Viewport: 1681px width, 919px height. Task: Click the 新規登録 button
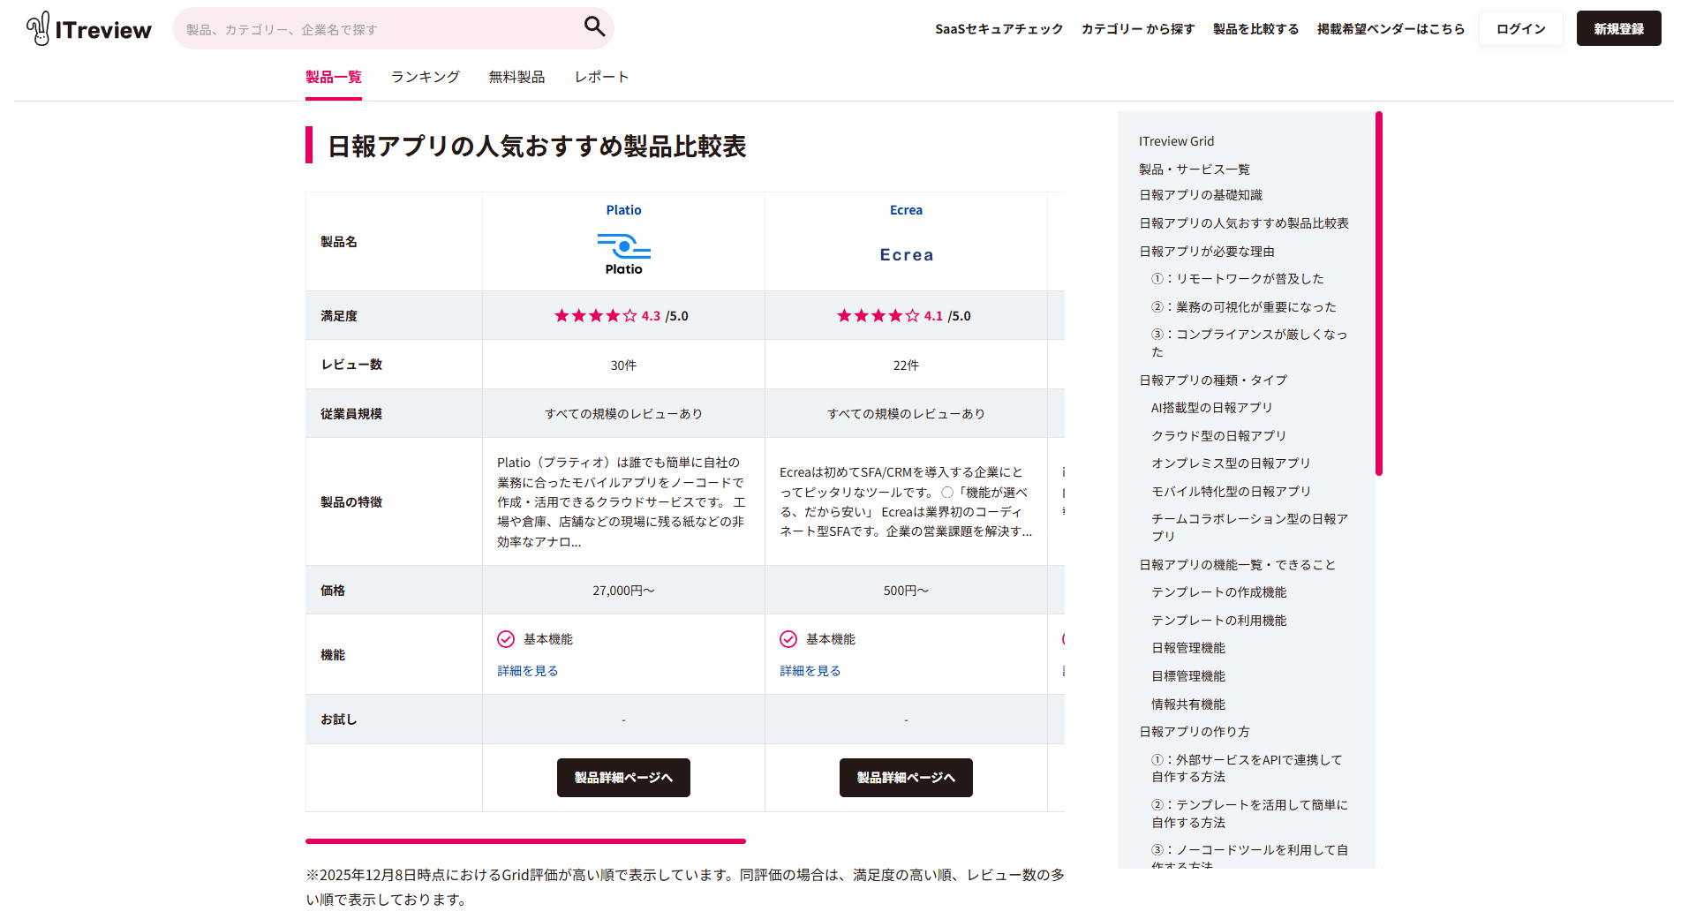coord(1618,29)
